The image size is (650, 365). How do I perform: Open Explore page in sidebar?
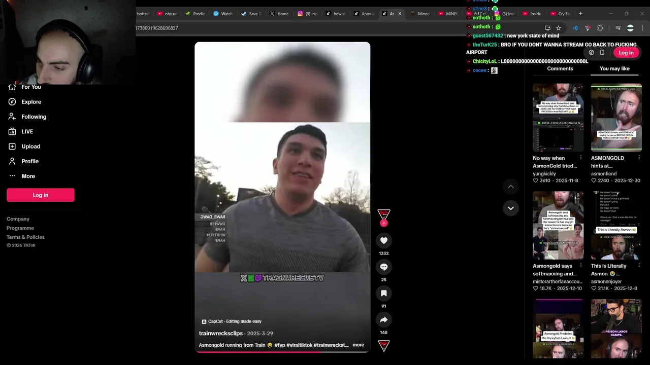click(x=31, y=102)
